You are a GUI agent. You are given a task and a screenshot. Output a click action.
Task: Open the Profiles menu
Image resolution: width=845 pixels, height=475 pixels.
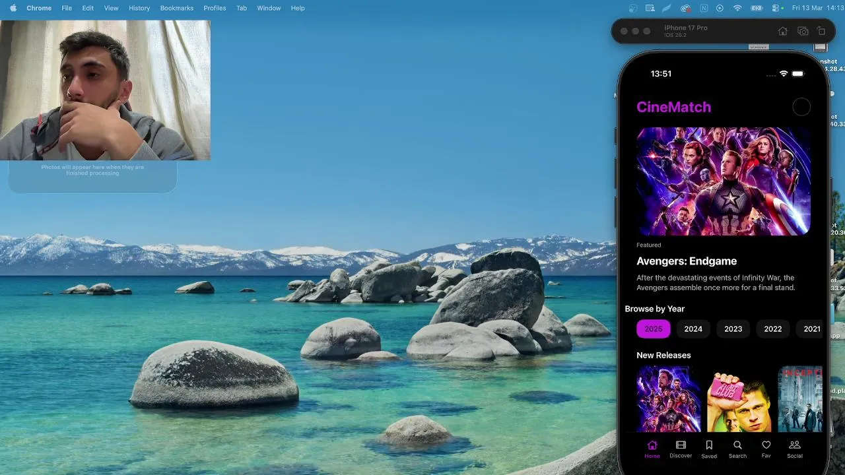tap(215, 8)
